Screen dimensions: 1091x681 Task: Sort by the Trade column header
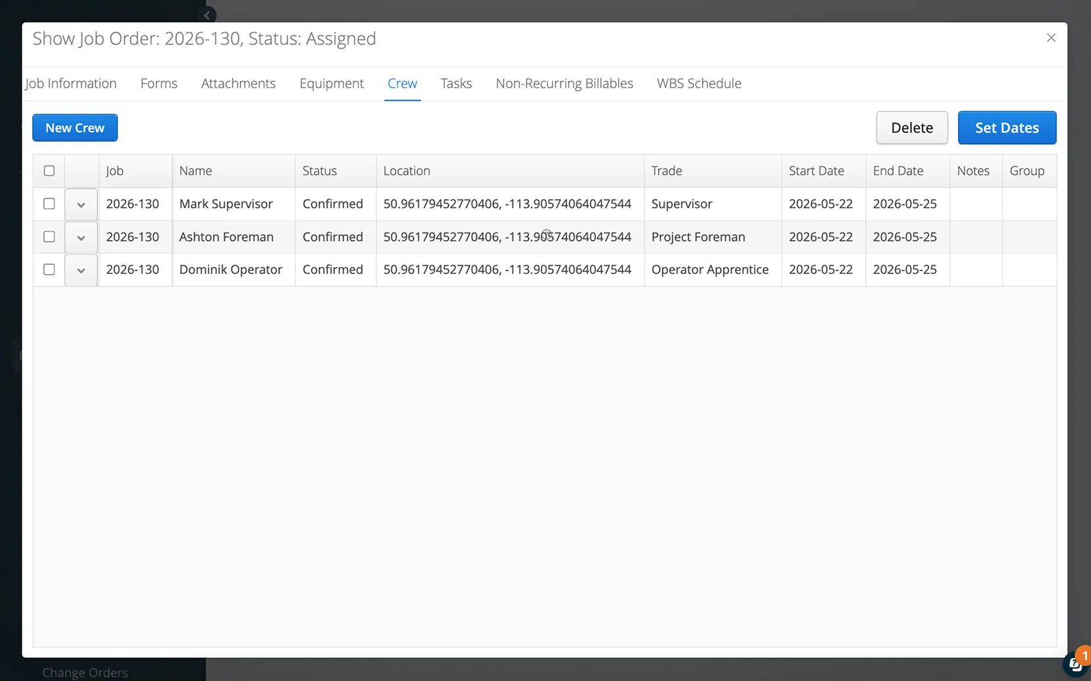(713, 171)
